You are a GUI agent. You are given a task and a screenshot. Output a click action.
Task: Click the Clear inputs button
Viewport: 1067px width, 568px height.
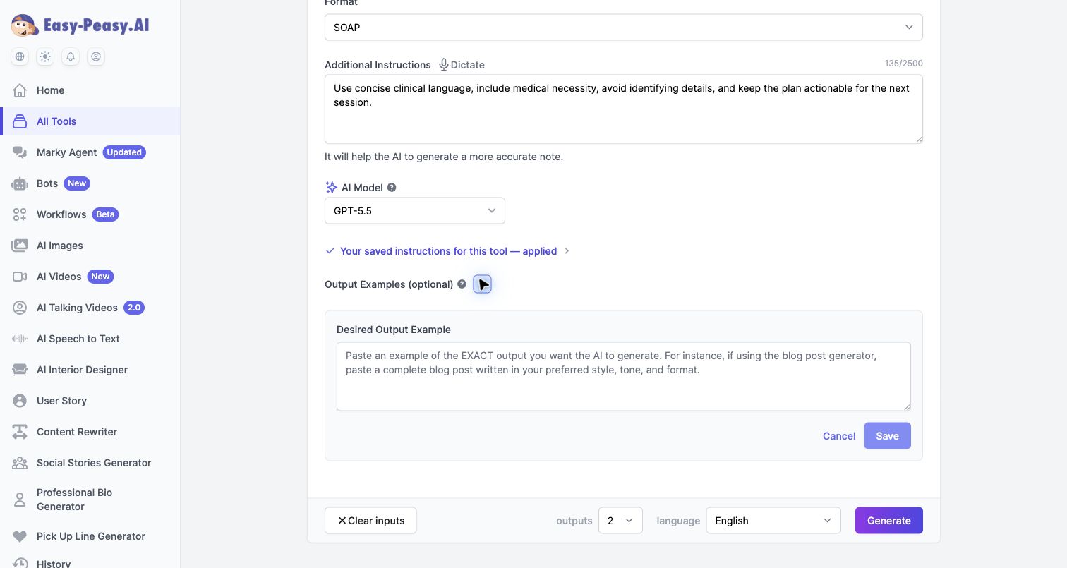370,521
